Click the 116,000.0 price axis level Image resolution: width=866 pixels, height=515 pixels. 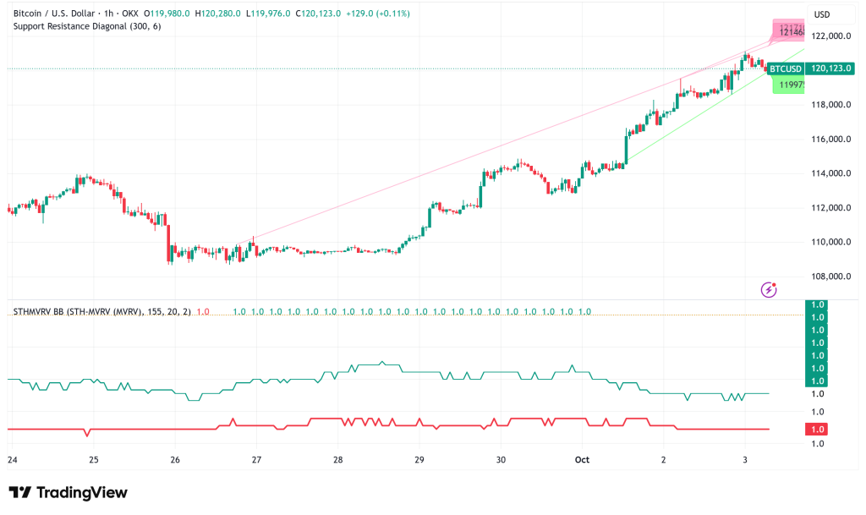point(829,140)
